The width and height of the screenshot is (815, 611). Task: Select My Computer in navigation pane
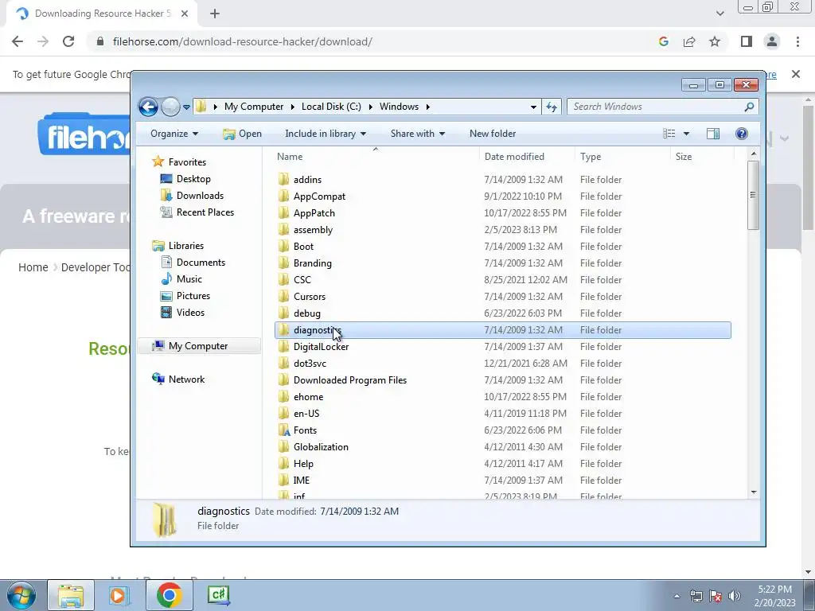click(x=198, y=346)
